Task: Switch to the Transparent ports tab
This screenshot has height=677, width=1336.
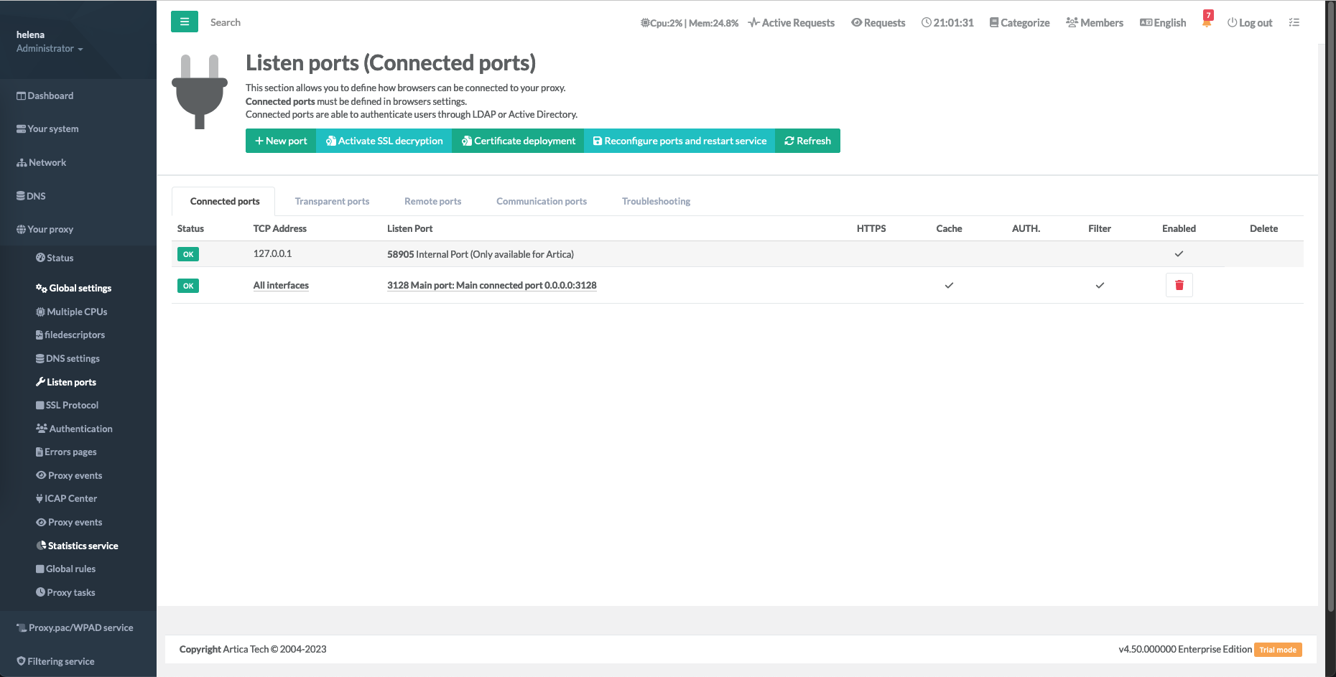Action: pos(332,202)
